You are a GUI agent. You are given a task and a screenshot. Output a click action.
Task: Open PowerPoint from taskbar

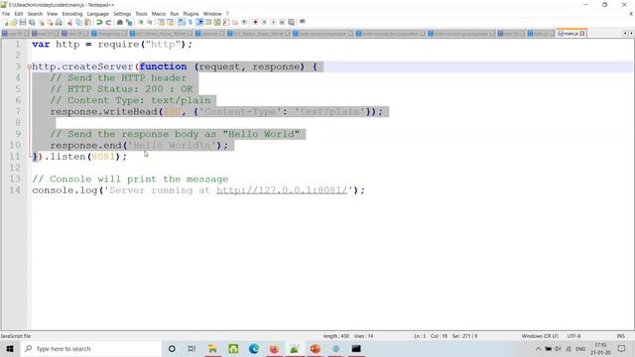click(x=316, y=348)
